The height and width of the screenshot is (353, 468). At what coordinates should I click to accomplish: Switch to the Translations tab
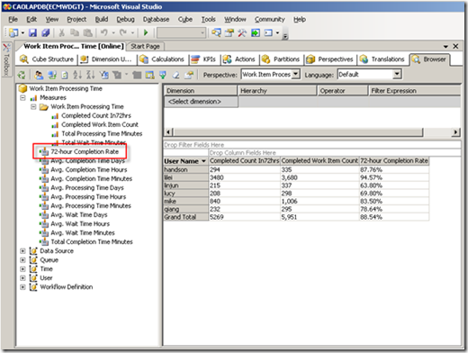point(382,59)
